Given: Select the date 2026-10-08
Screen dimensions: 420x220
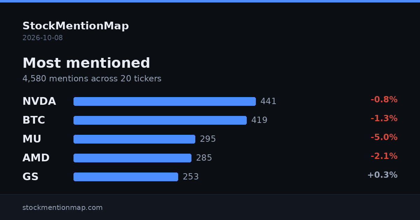Looking at the screenshot, I should (43, 38).
